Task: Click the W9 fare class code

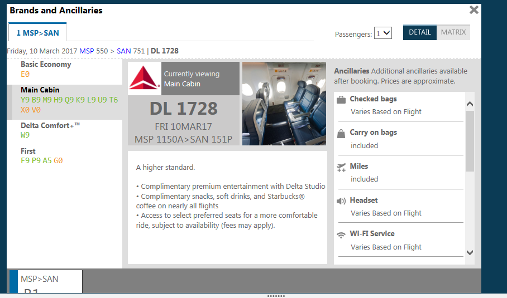Action: [x=25, y=135]
